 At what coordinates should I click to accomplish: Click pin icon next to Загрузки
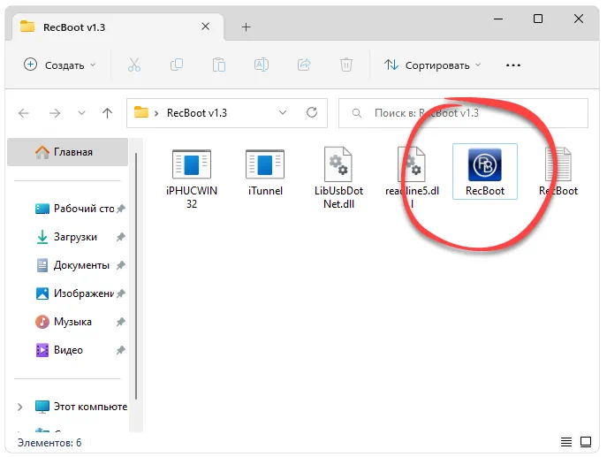click(121, 237)
